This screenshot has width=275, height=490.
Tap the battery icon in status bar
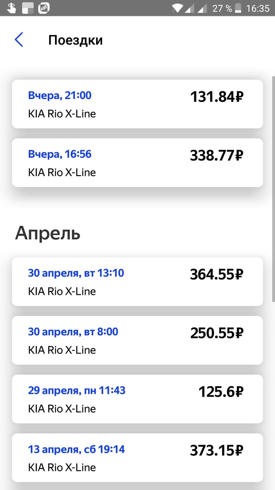click(x=238, y=8)
